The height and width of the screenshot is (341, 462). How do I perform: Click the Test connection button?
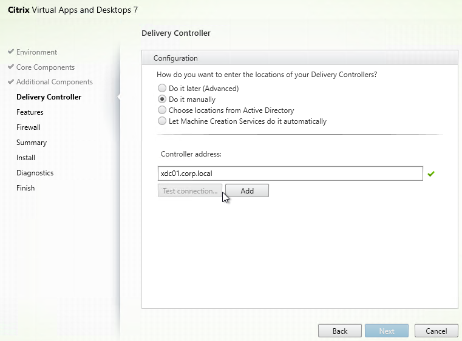[x=190, y=191]
